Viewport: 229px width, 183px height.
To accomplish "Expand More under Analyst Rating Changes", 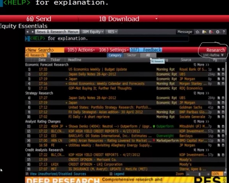I will click(201, 122).
